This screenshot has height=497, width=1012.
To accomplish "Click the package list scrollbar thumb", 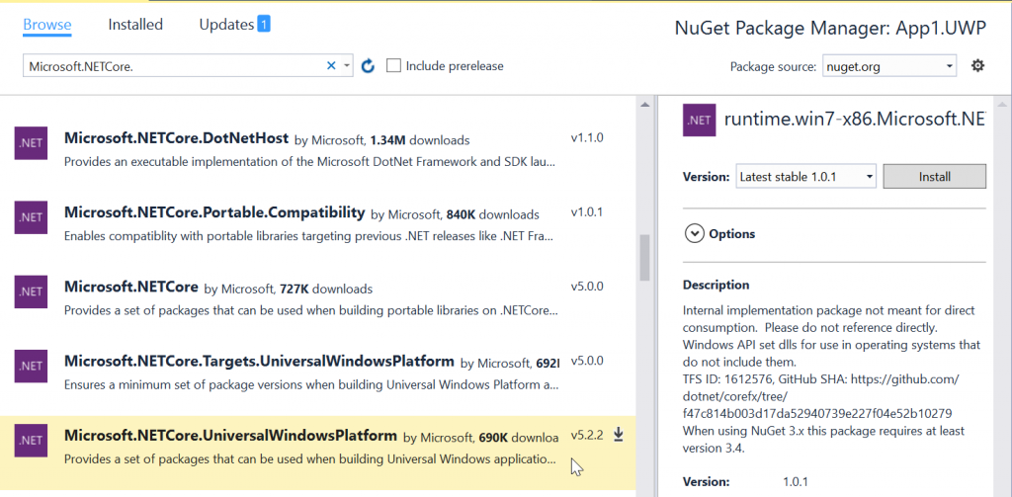I will (644, 258).
